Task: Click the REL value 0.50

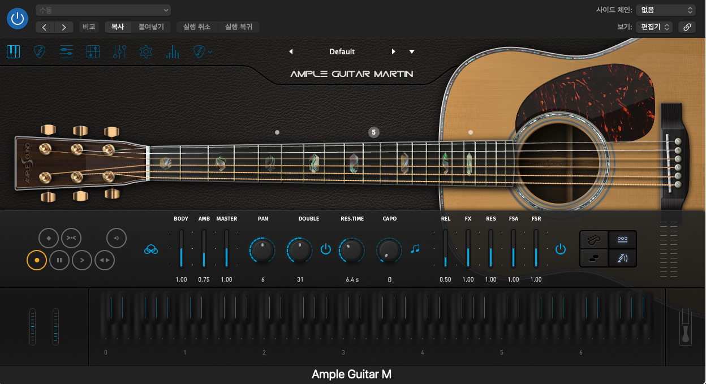Action: [445, 279]
